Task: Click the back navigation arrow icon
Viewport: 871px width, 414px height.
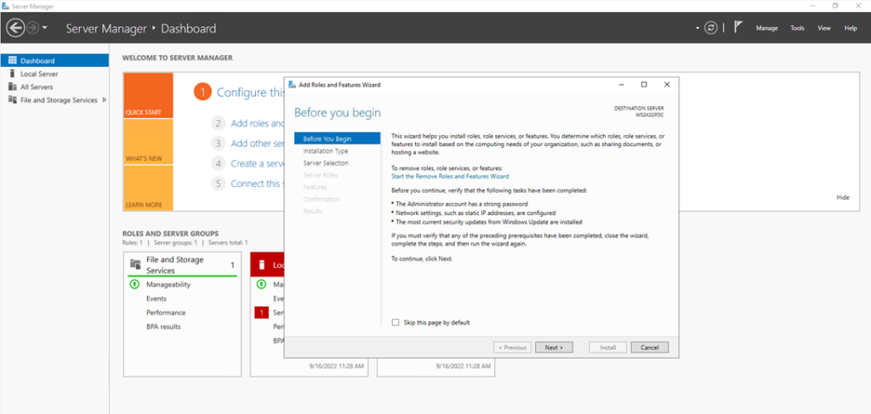Action: coord(15,28)
